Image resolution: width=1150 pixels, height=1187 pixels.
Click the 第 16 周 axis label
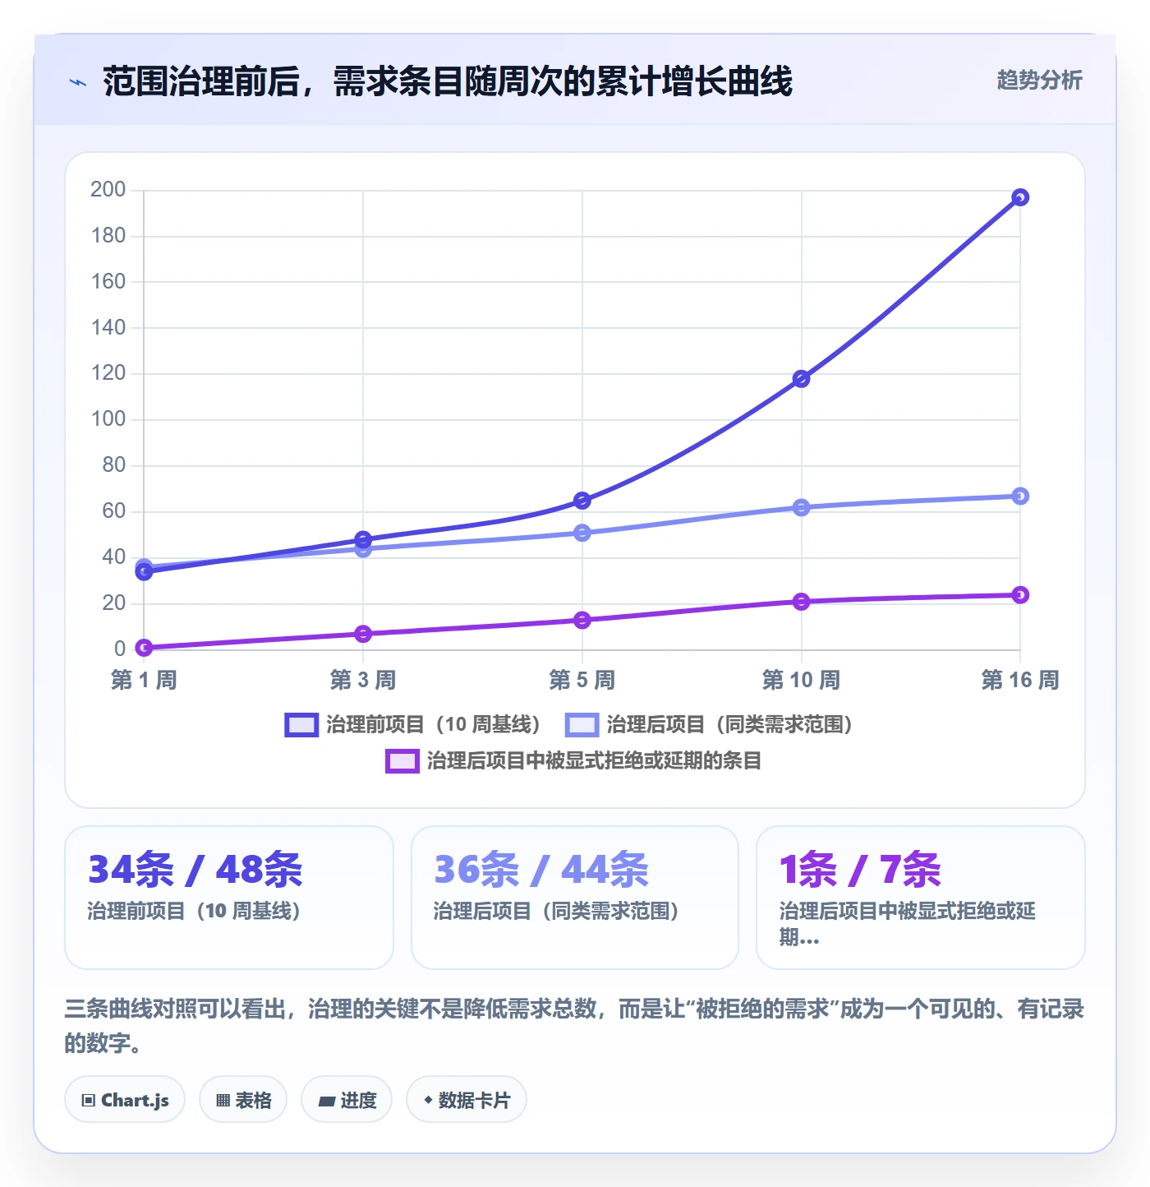pyautogui.click(x=1020, y=680)
